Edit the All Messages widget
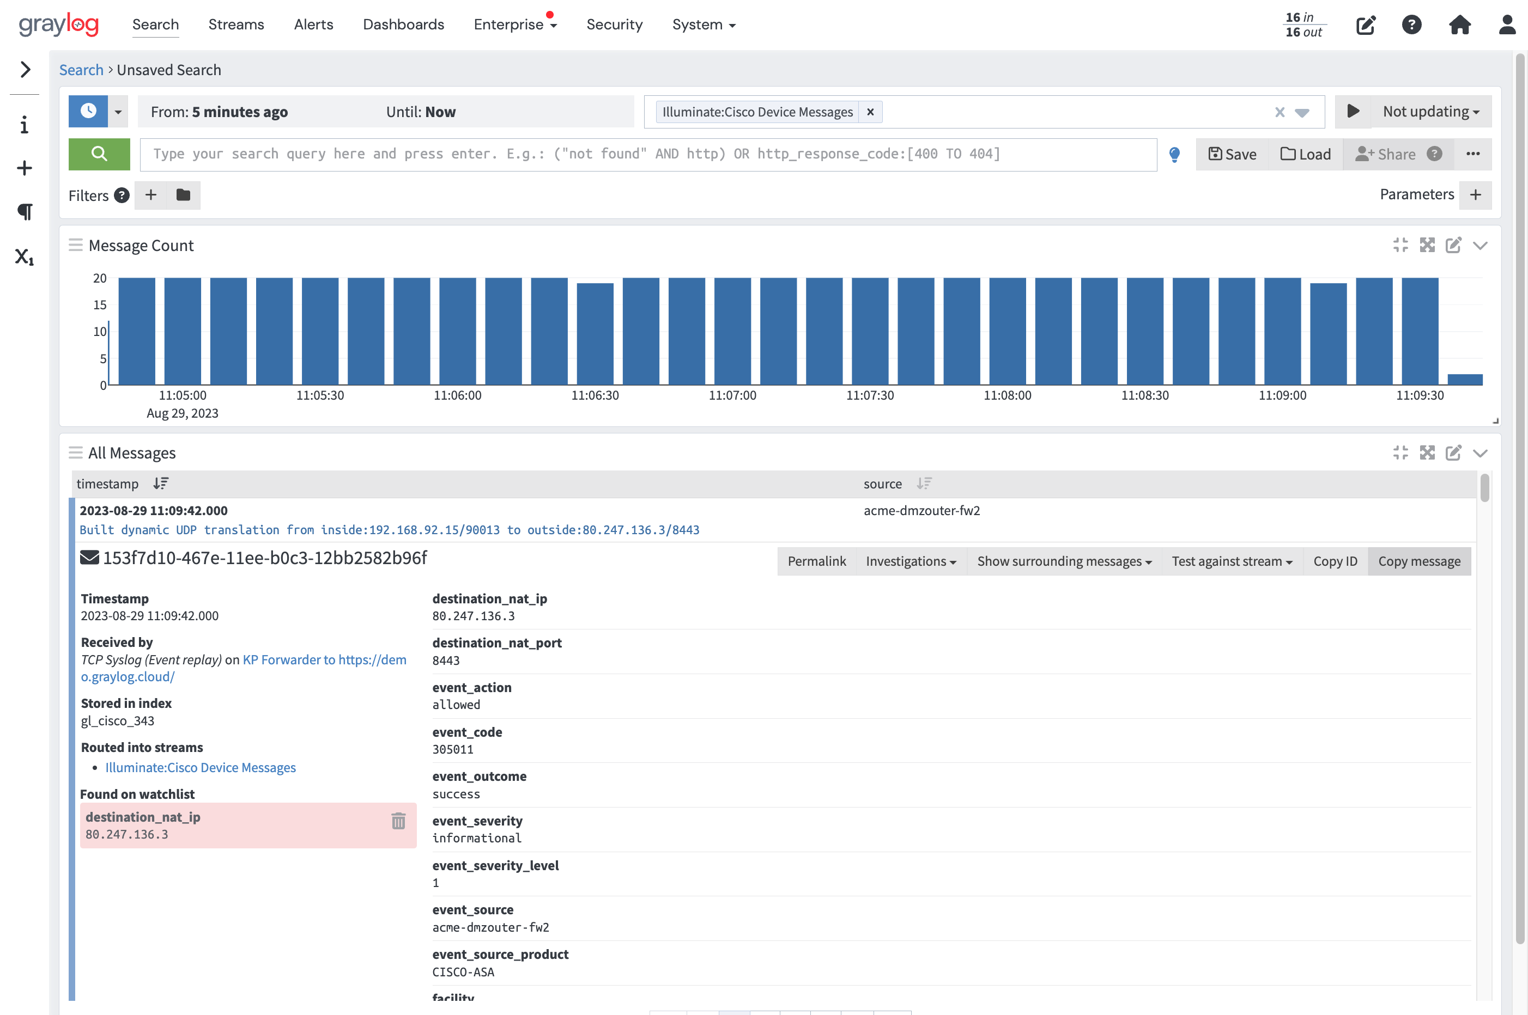Viewport: 1528px width, 1015px height. pyautogui.click(x=1453, y=453)
